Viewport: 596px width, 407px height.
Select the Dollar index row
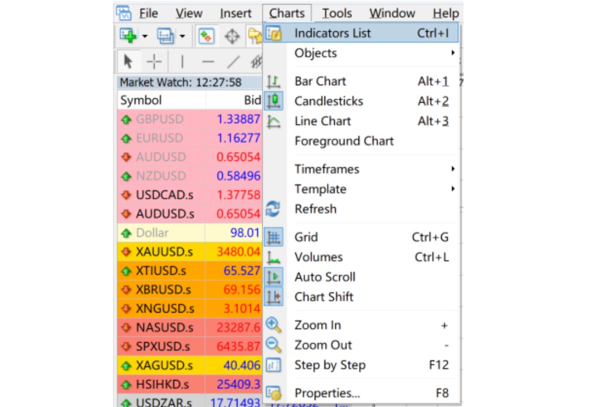[x=190, y=233]
